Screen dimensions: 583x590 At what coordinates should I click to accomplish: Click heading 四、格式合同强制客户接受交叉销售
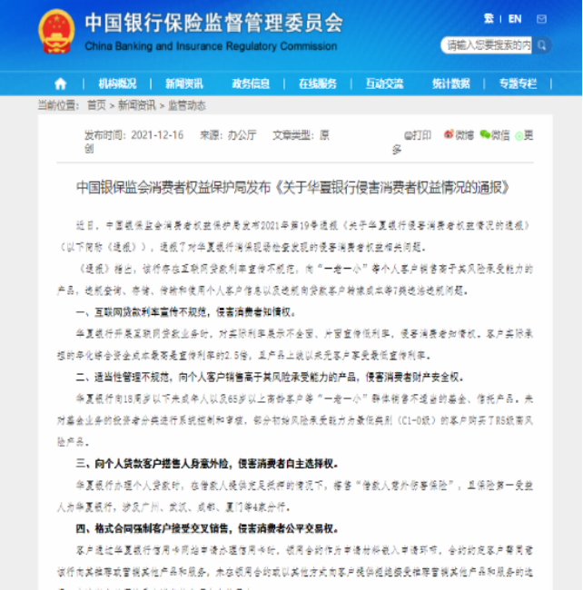(207, 529)
